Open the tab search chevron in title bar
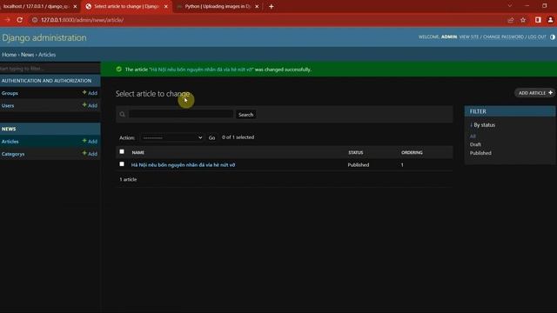This screenshot has height=313, width=557. click(510, 6)
